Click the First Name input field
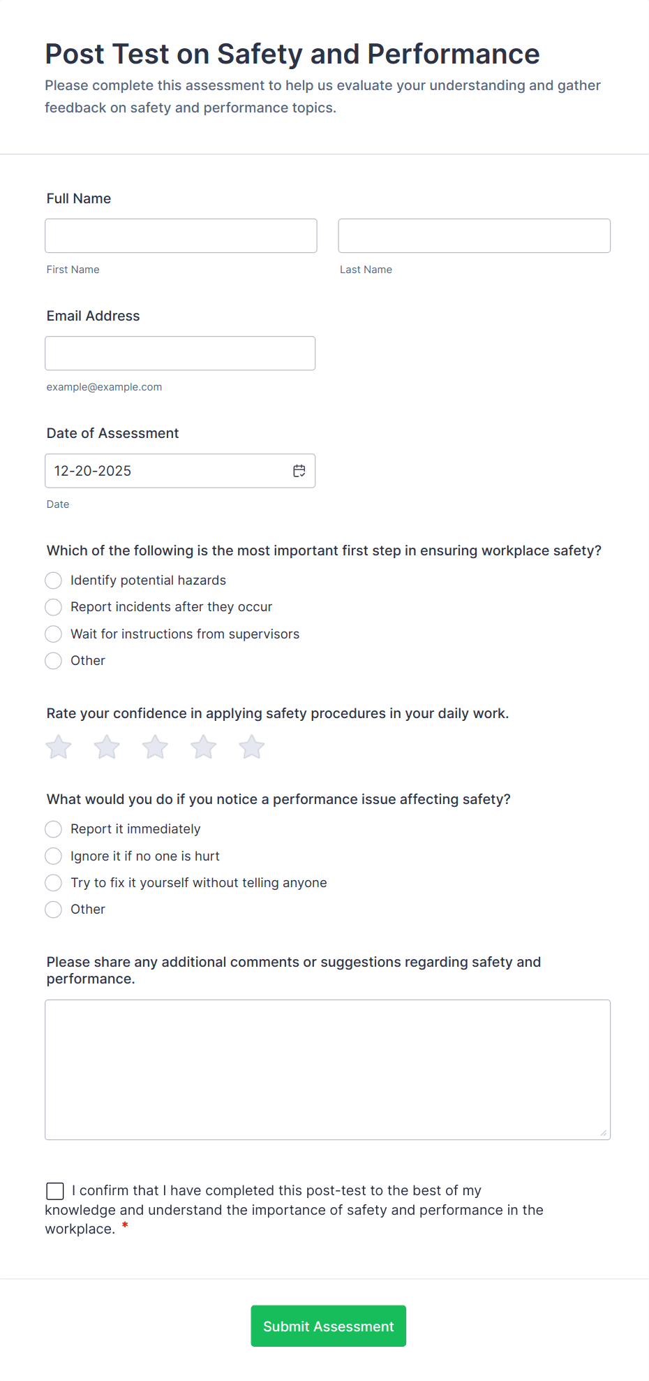Screen dimensions: 649x1381 (181, 235)
